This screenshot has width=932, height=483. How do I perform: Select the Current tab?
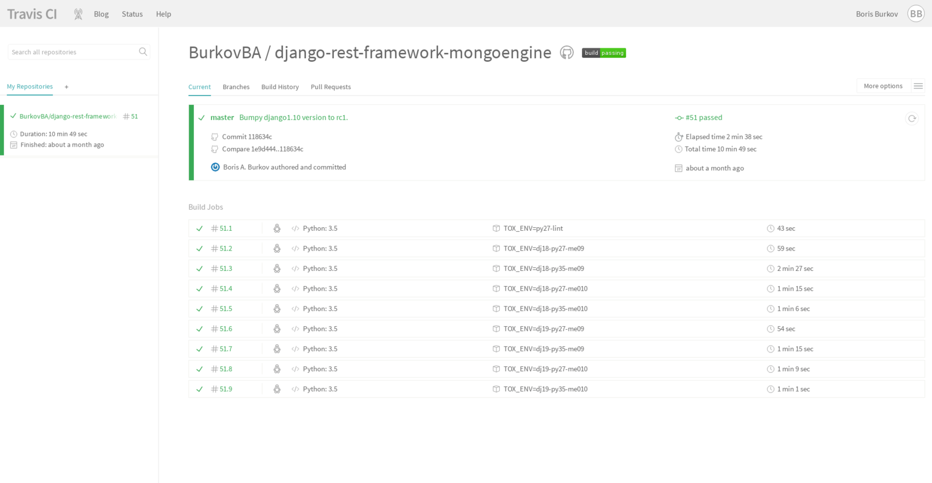point(199,87)
